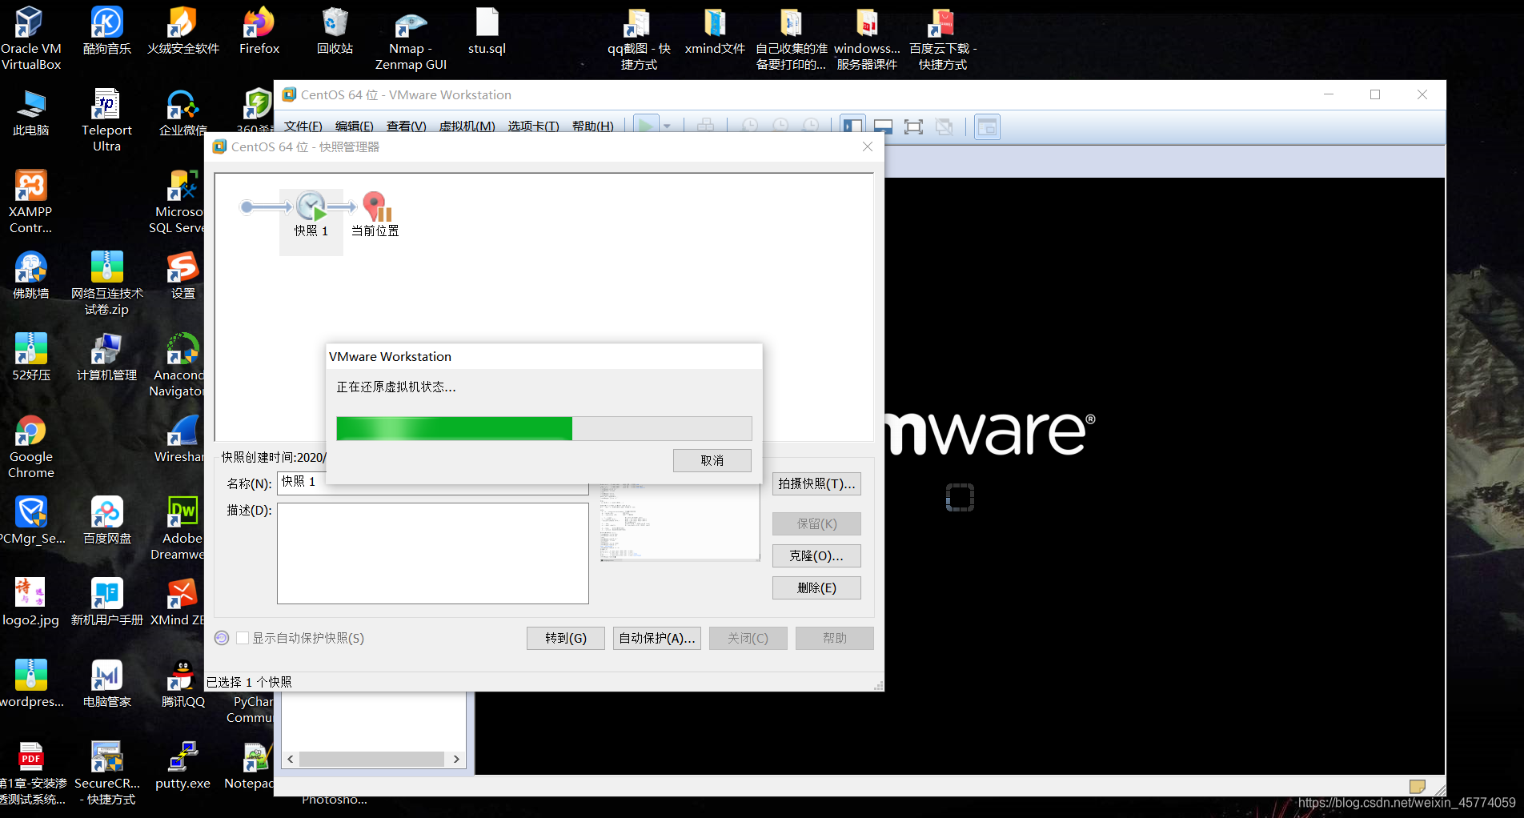
Task: Select logo2.jpg file on desktop
Action: (30, 603)
